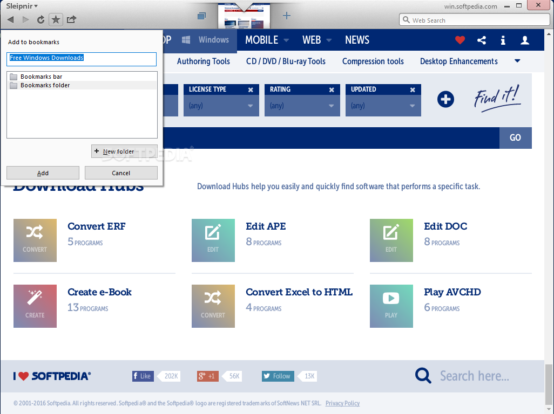Go forward with the forward arrow
The height and width of the screenshot is (414, 554).
25,20
